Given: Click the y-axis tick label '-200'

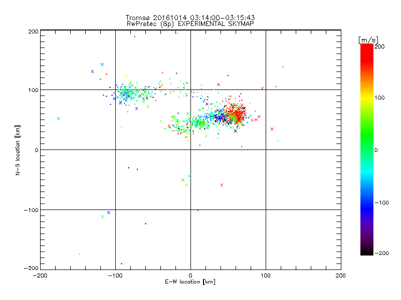Looking at the screenshot, I should pos(31,268).
